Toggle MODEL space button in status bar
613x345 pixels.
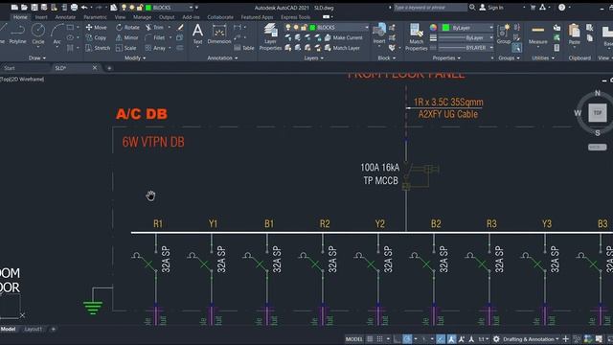(x=353, y=339)
